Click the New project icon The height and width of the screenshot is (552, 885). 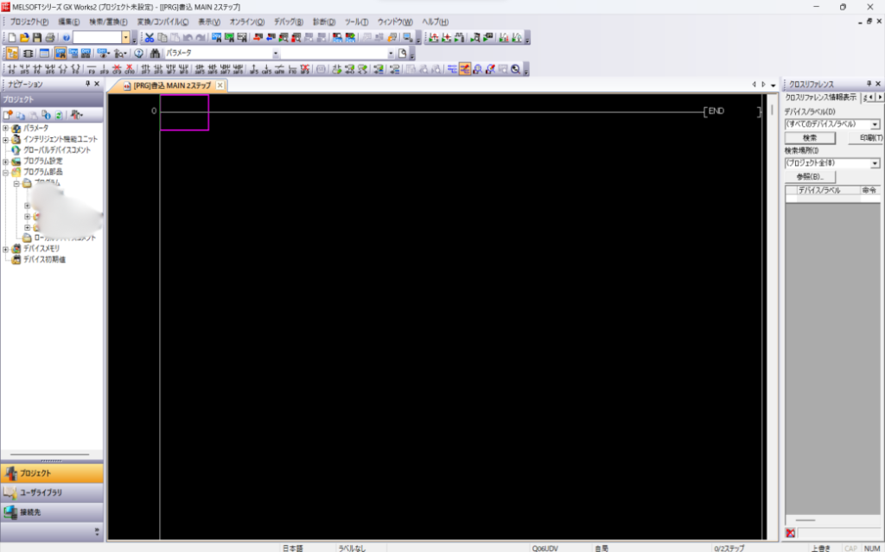point(11,38)
